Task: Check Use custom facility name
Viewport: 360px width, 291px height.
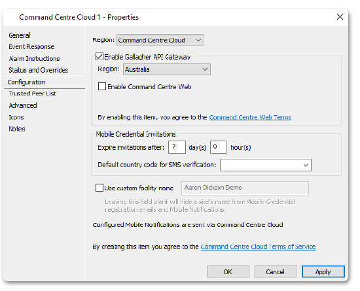Action: (99, 188)
